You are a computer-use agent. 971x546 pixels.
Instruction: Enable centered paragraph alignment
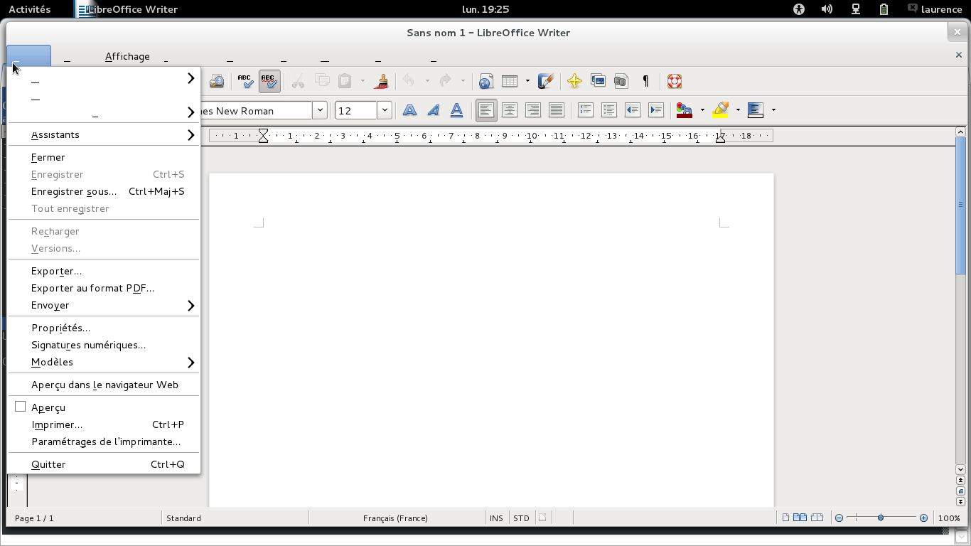(x=510, y=110)
